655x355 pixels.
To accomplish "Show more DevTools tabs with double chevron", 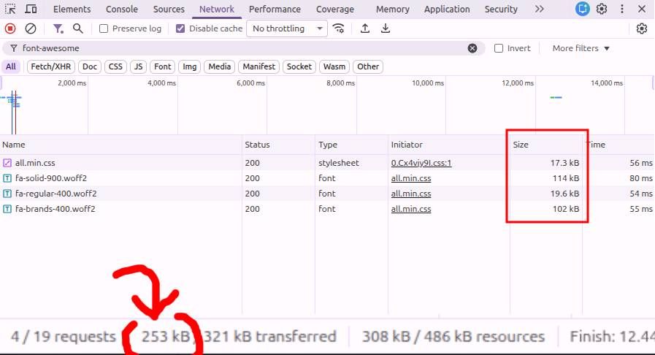I will 540,9.
